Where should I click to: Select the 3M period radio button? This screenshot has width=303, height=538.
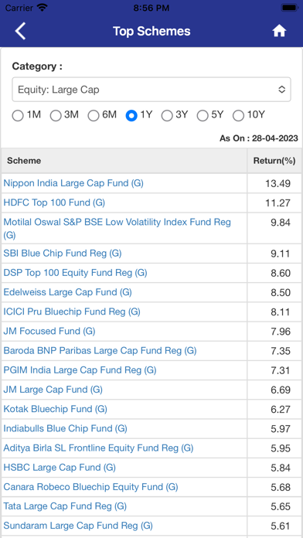[x=56, y=116]
